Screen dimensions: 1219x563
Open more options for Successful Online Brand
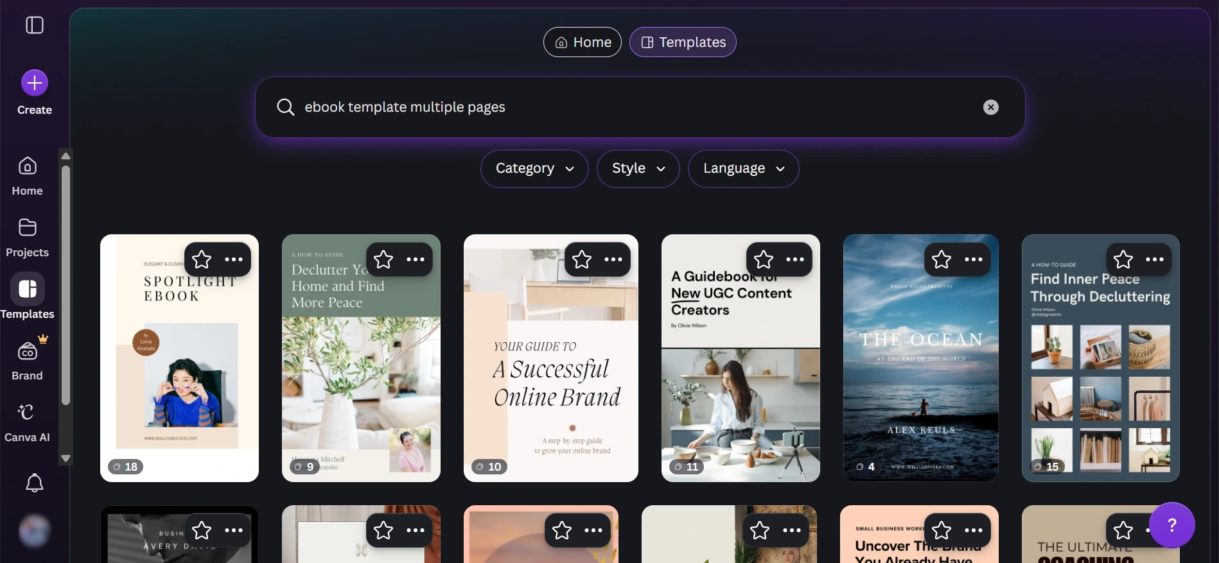[613, 259]
